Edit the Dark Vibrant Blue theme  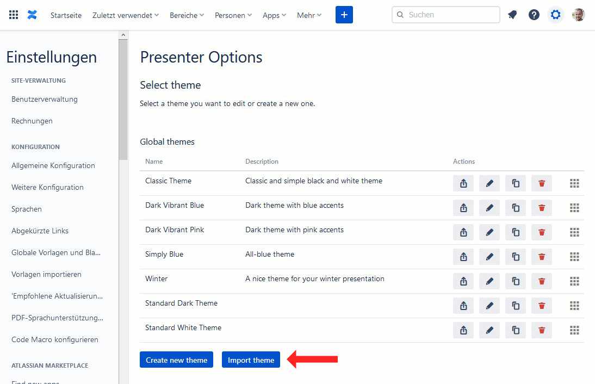[489, 208]
